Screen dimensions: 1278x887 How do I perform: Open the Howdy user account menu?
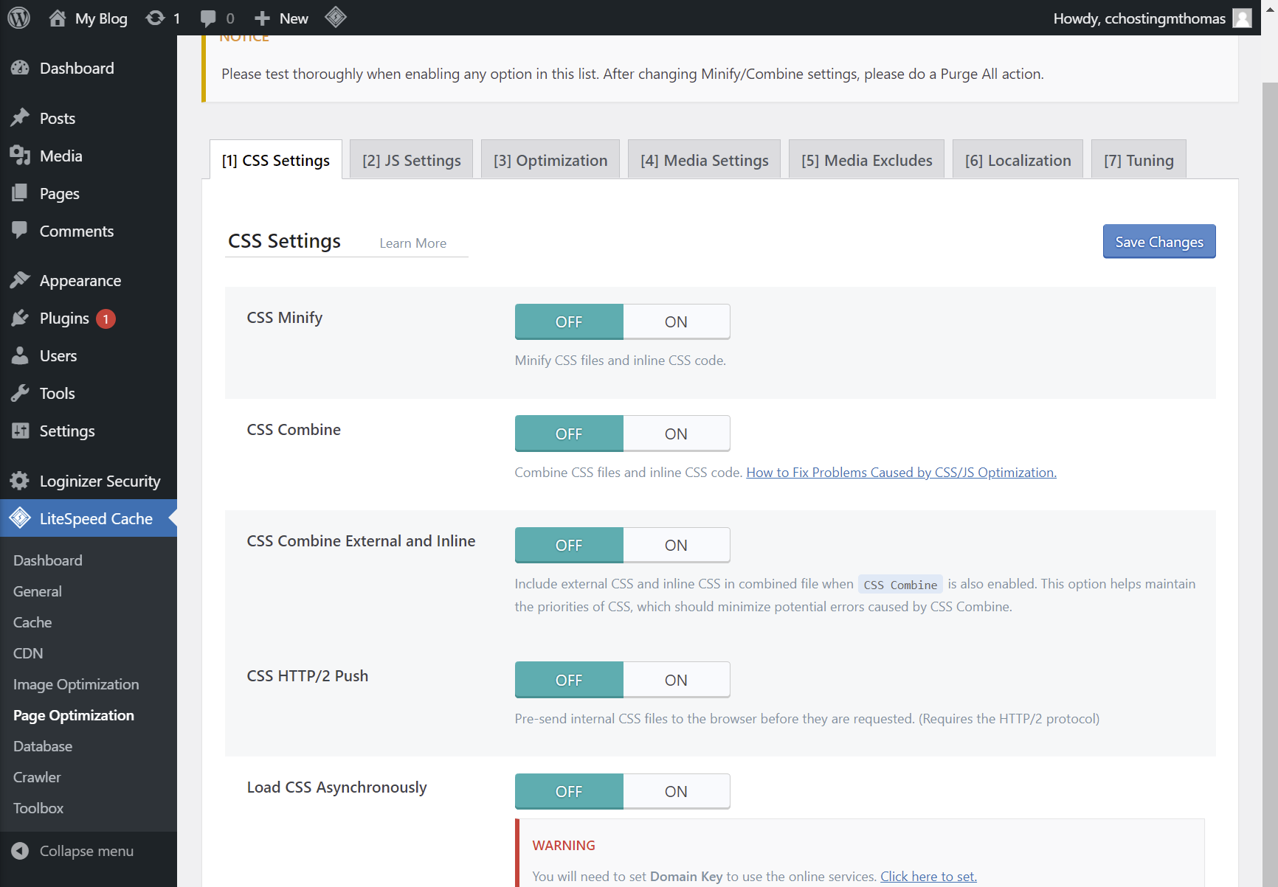[1151, 18]
